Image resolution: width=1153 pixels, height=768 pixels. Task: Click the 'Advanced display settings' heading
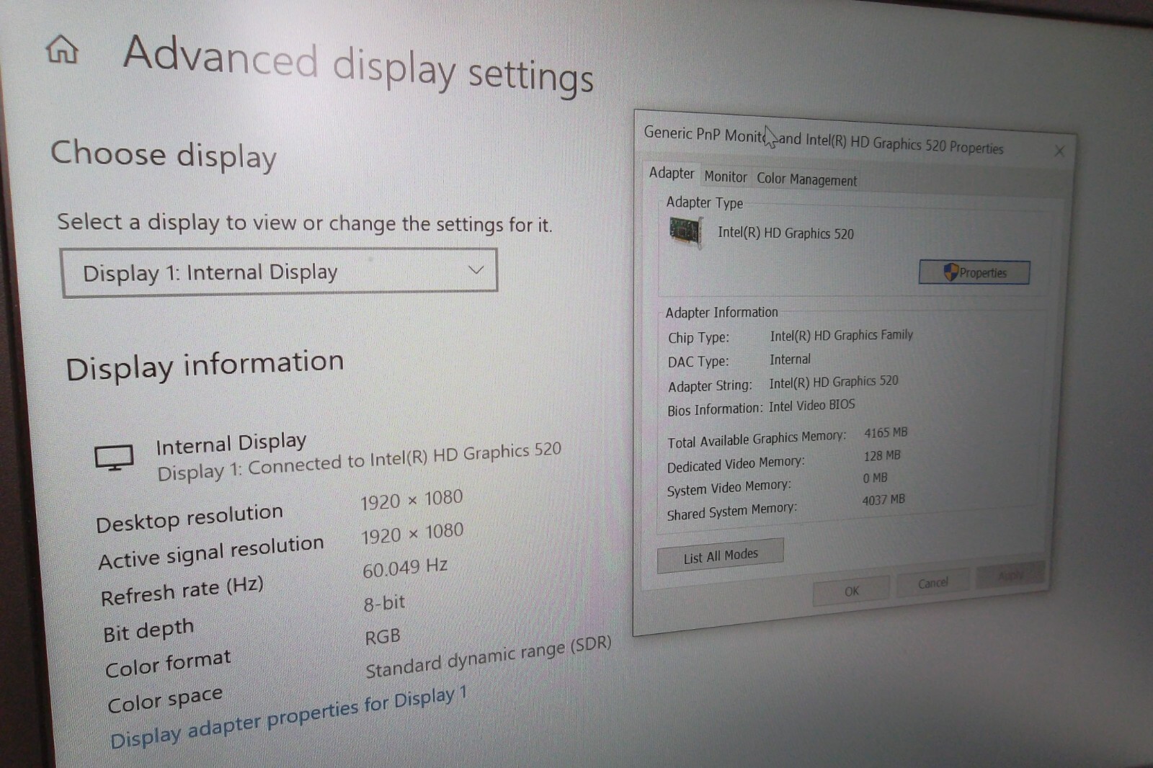click(358, 65)
